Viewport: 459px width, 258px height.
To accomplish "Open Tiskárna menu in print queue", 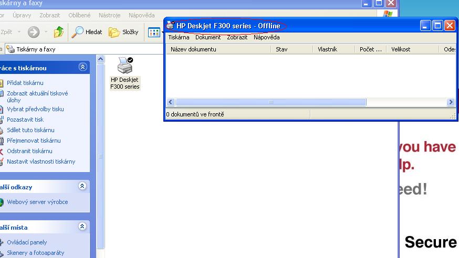I will (x=179, y=37).
